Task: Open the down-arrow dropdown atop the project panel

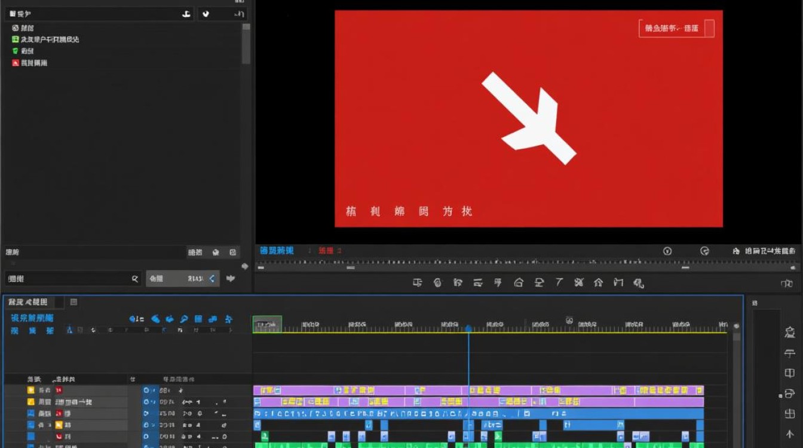Action: [x=206, y=14]
